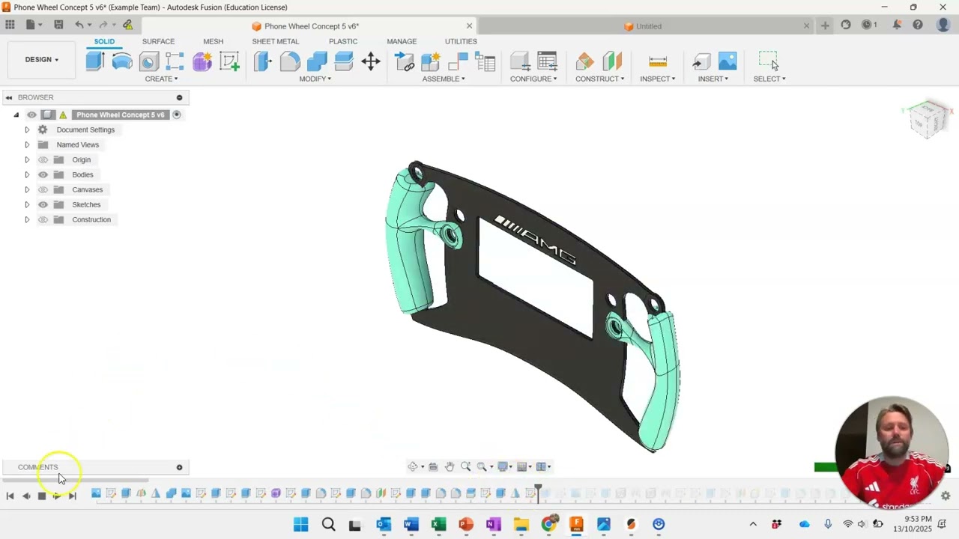This screenshot has width=959, height=539.
Task: Select the Joint tool icon
Action: pyautogui.click(x=405, y=61)
